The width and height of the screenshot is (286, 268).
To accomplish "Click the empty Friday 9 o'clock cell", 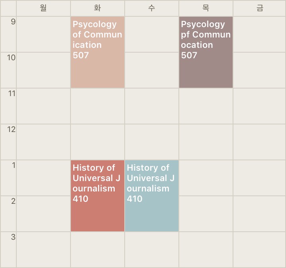I will tap(259, 34).
